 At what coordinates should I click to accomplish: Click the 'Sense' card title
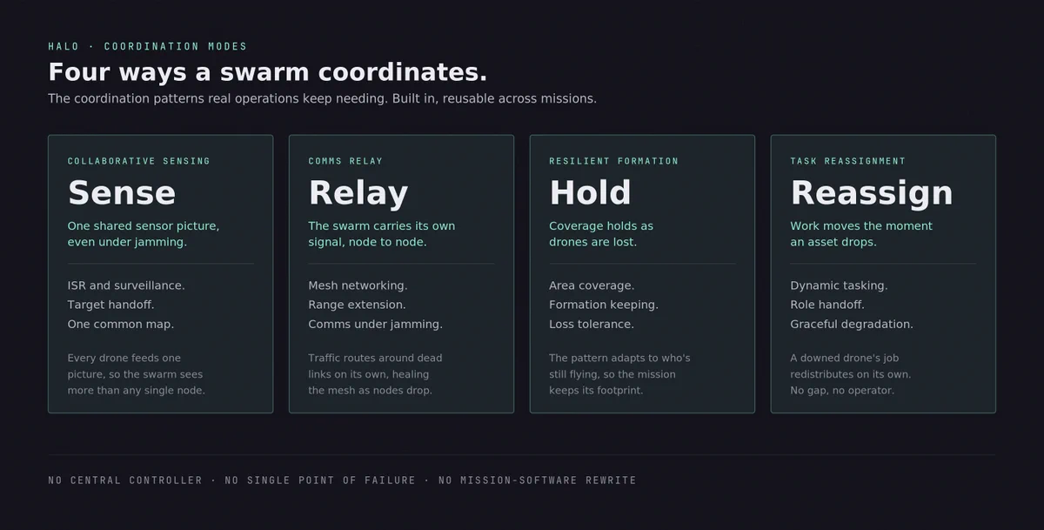pos(122,192)
